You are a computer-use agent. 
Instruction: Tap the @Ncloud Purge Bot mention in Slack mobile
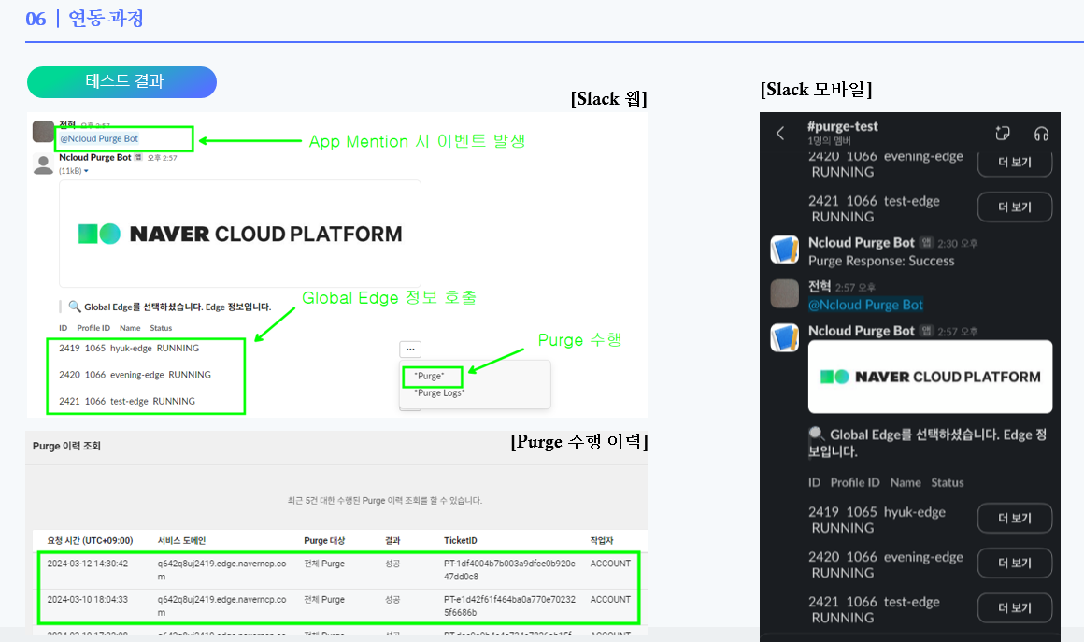click(x=865, y=305)
